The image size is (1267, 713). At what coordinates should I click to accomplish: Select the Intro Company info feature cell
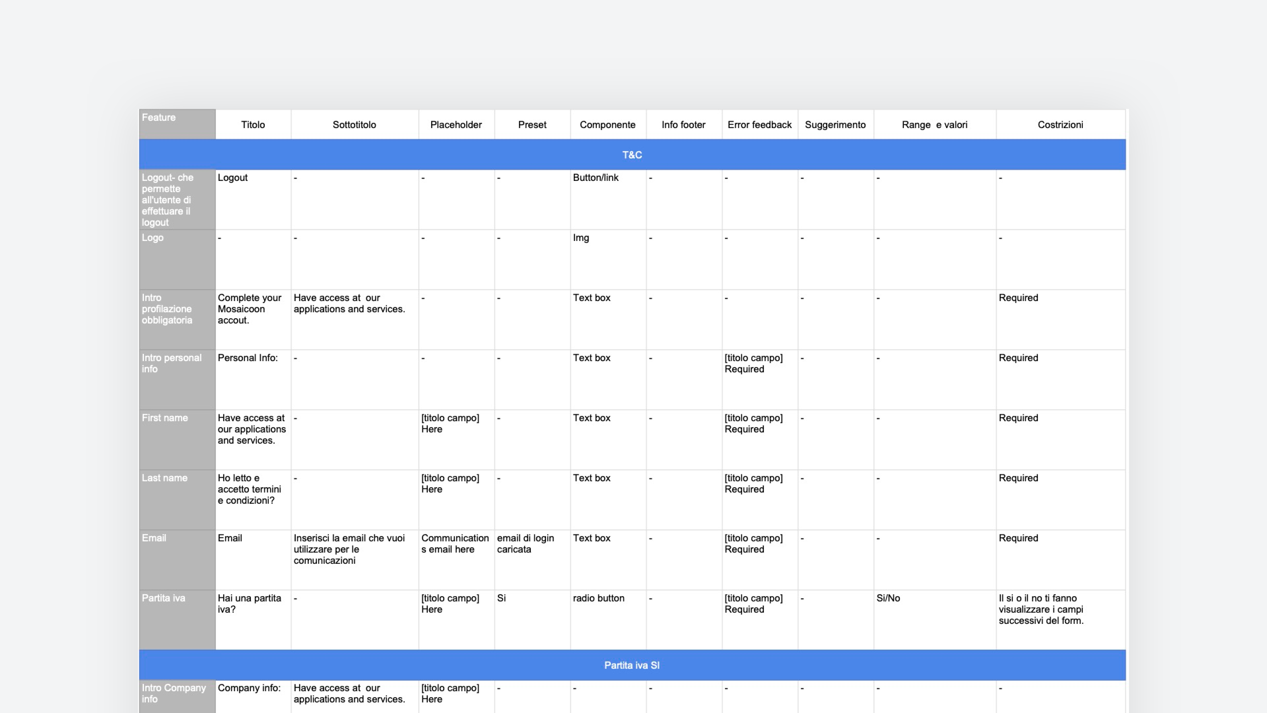pyautogui.click(x=177, y=697)
